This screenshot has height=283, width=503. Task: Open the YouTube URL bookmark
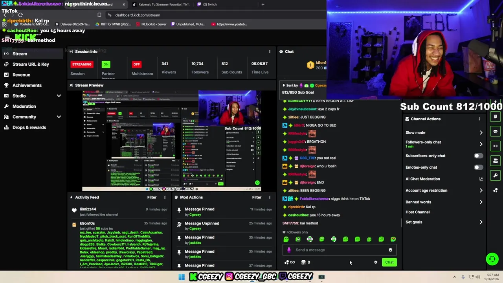click(x=229, y=24)
